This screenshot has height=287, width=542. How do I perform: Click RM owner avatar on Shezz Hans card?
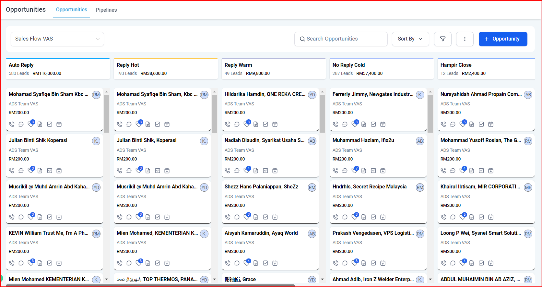312,187
